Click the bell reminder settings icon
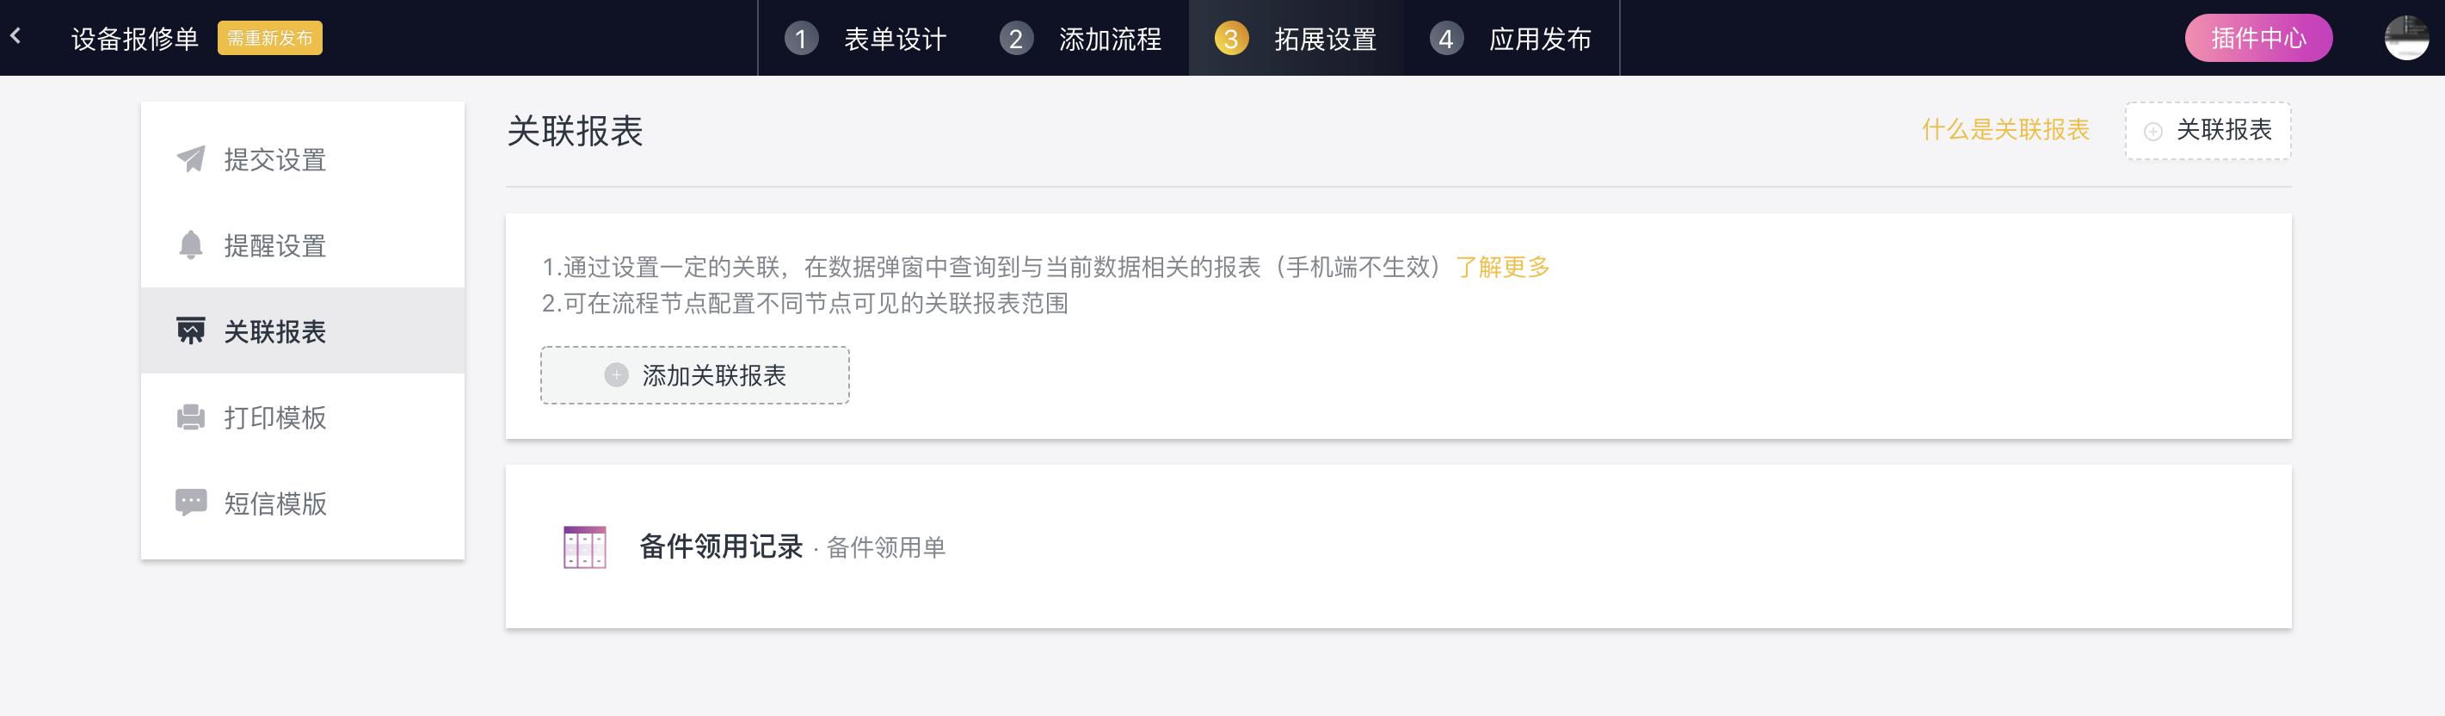Viewport: 2445px width, 716px height. click(x=191, y=245)
